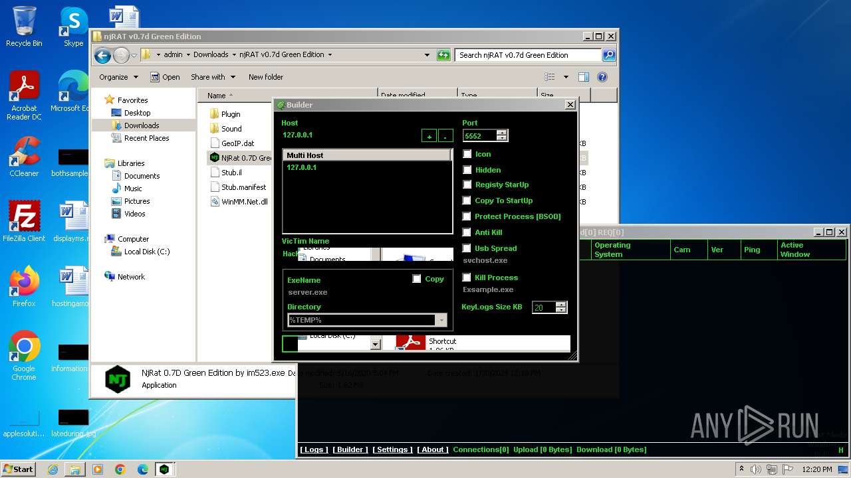The height and width of the screenshot is (478, 851).
Task: Open the Logs menu in njRAT
Action: (313, 449)
